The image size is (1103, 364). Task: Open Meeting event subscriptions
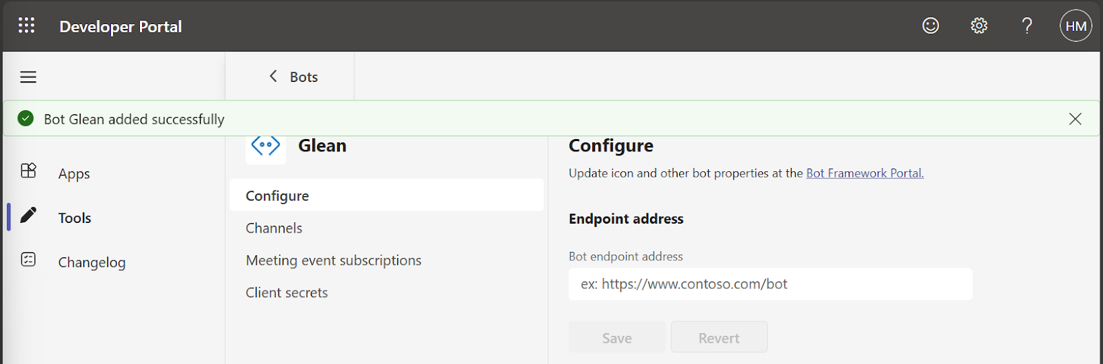(x=333, y=261)
